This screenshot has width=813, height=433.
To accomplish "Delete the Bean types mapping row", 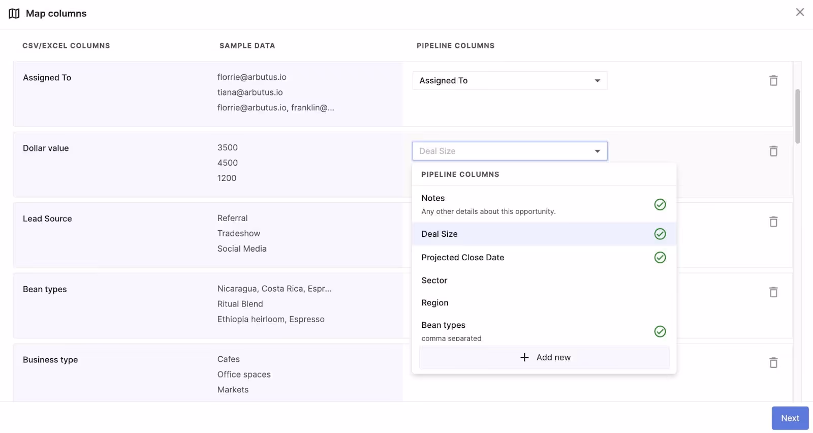I will pyautogui.click(x=773, y=292).
